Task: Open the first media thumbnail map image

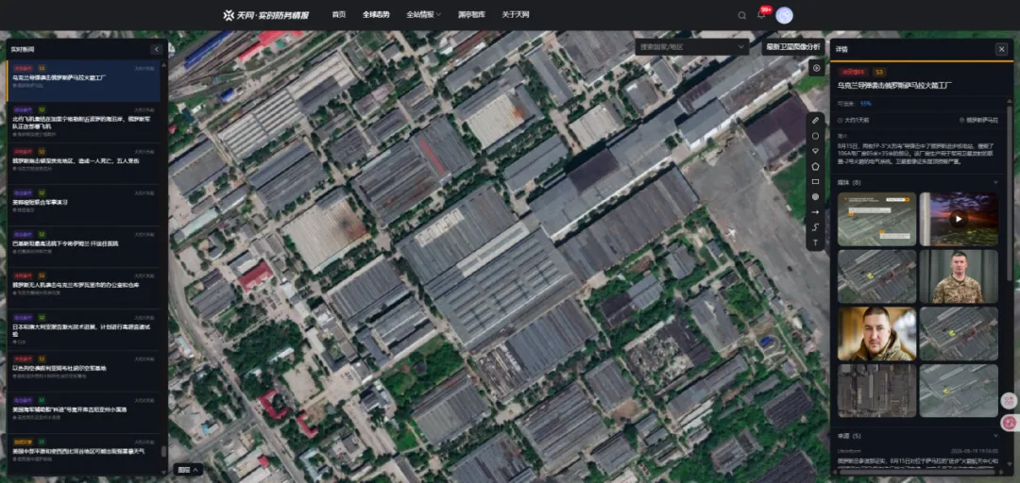Action: [x=876, y=219]
